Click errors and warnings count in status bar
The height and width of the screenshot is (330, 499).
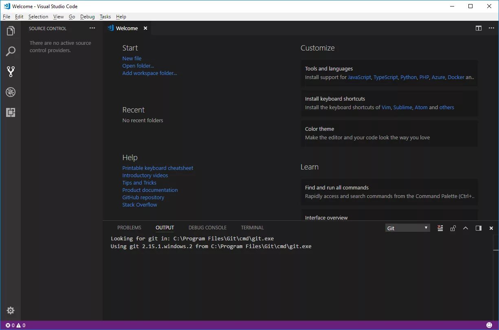[15, 325]
